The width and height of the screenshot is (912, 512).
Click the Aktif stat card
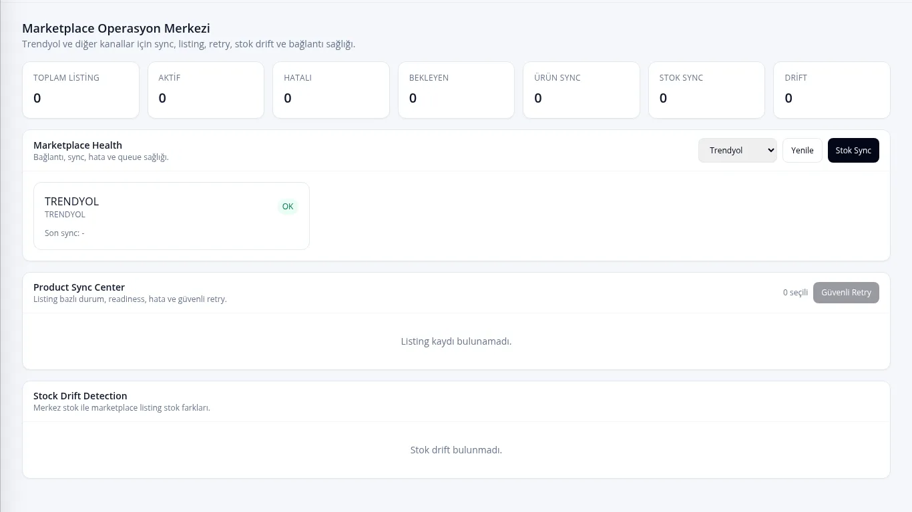(206, 90)
